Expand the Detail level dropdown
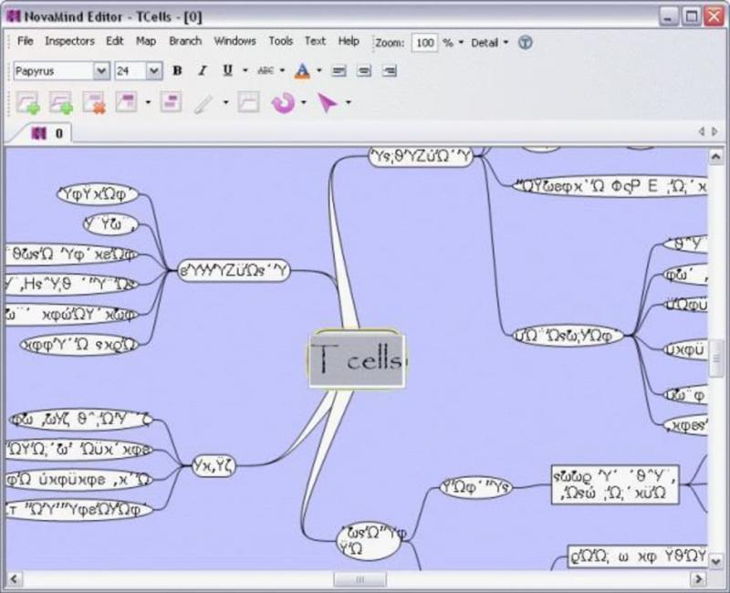Screen dimensions: 730x593 pos(489,43)
